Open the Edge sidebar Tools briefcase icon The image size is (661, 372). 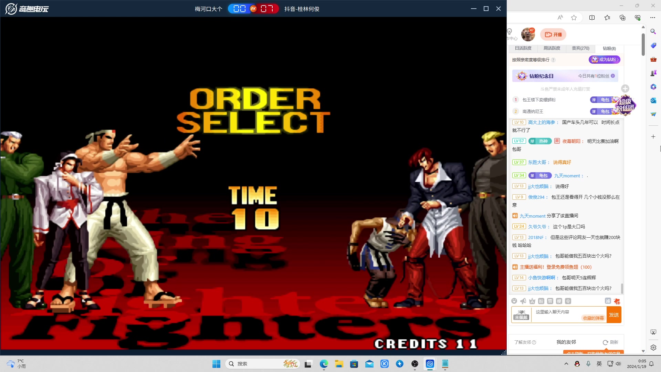[x=653, y=59]
